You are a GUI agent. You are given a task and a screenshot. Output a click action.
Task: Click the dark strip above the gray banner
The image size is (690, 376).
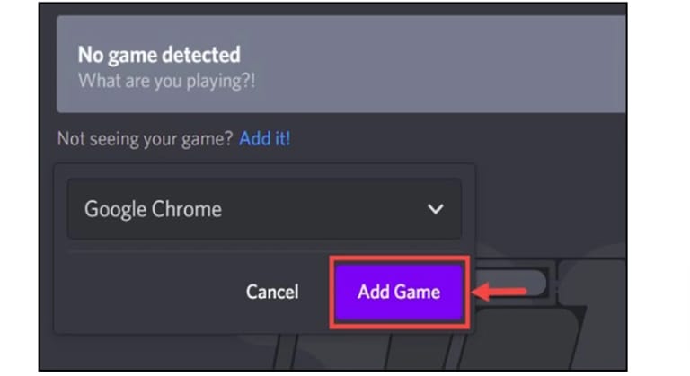coord(332,10)
